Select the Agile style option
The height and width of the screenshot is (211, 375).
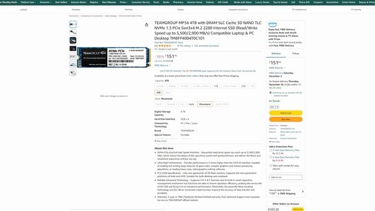coord(192,104)
